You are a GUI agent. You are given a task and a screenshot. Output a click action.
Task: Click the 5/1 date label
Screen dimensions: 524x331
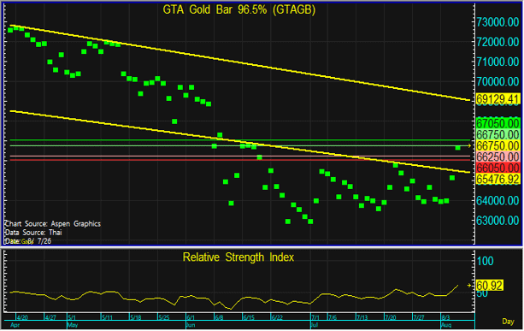tap(73, 317)
